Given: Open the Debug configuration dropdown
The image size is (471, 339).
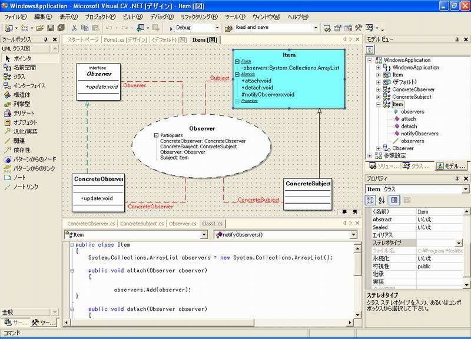Looking at the screenshot, I should click(x=217, y=28).
